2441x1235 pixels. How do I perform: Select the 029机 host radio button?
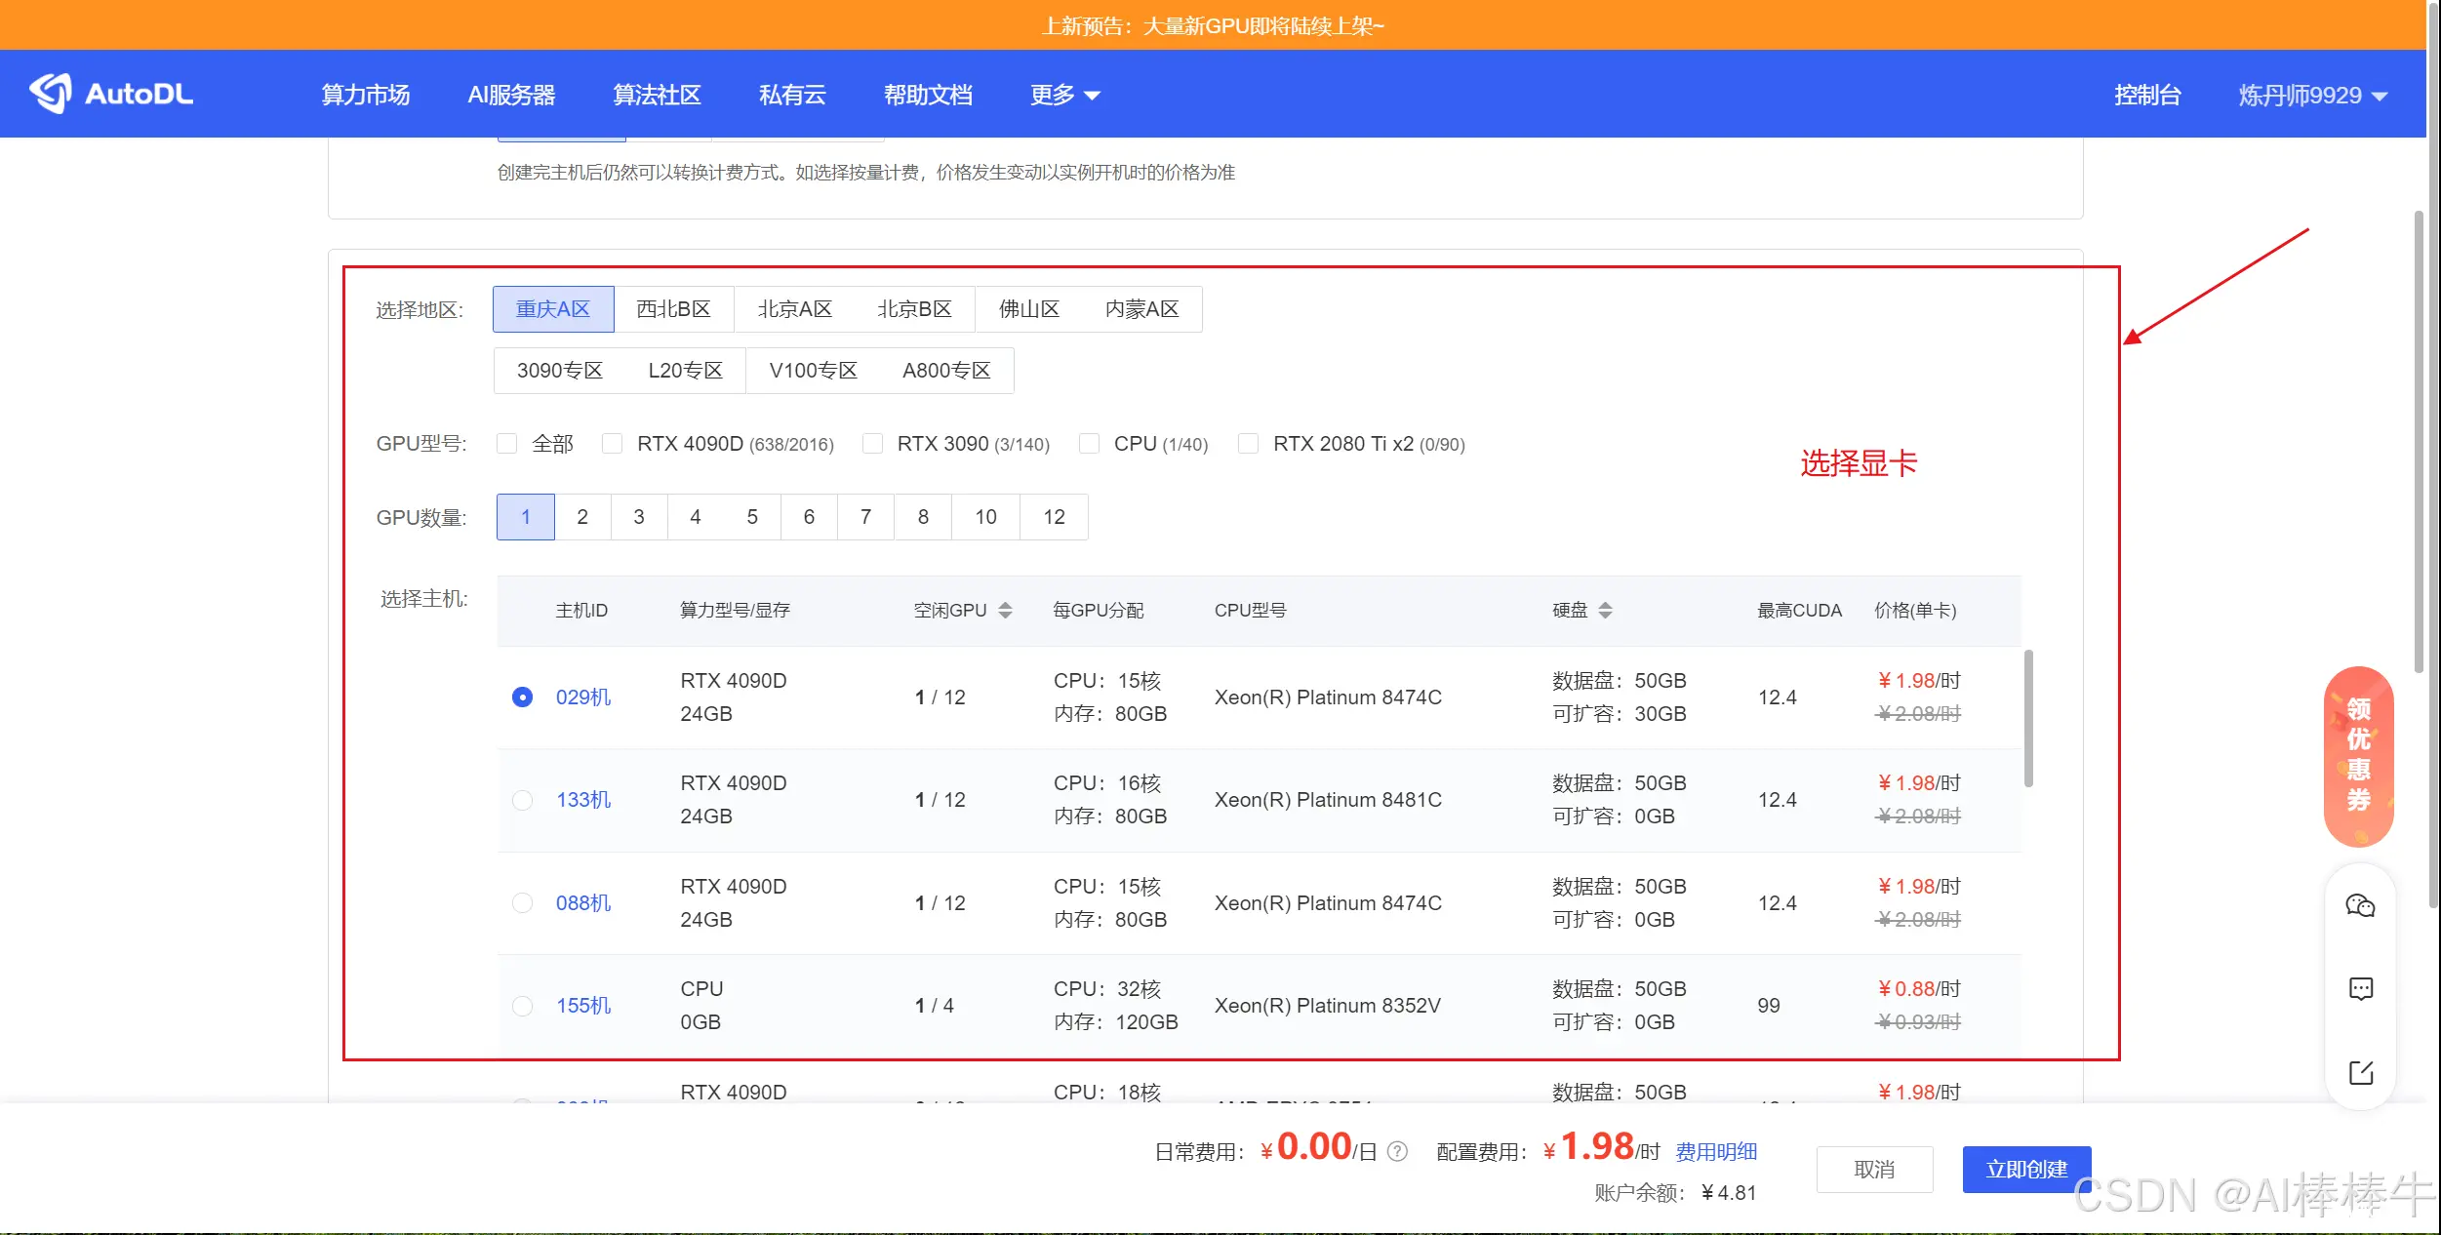522,697
